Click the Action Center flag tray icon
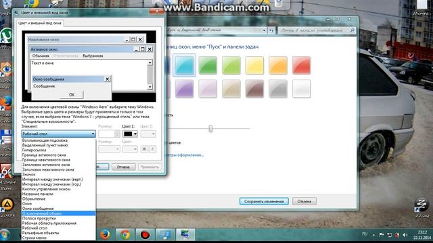Image resolution: width=433 pixels, height=243 pixels. [382, 235]
